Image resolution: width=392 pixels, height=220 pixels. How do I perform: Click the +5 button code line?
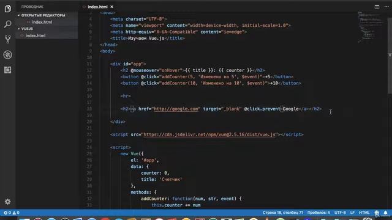[207, 77]
